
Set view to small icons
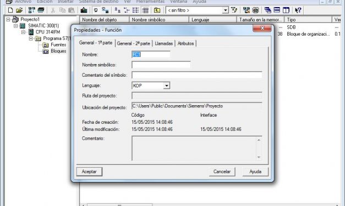click(127, 10)
